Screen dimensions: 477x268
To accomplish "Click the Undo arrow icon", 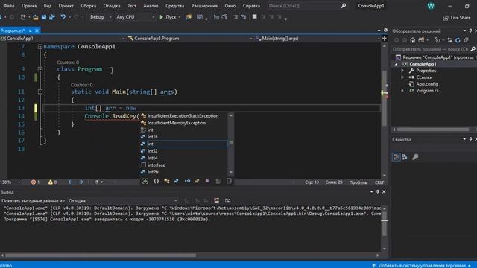I will [63, 17].
